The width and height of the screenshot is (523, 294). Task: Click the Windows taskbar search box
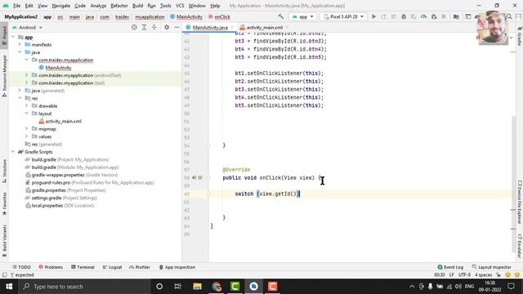click(84, 287)
